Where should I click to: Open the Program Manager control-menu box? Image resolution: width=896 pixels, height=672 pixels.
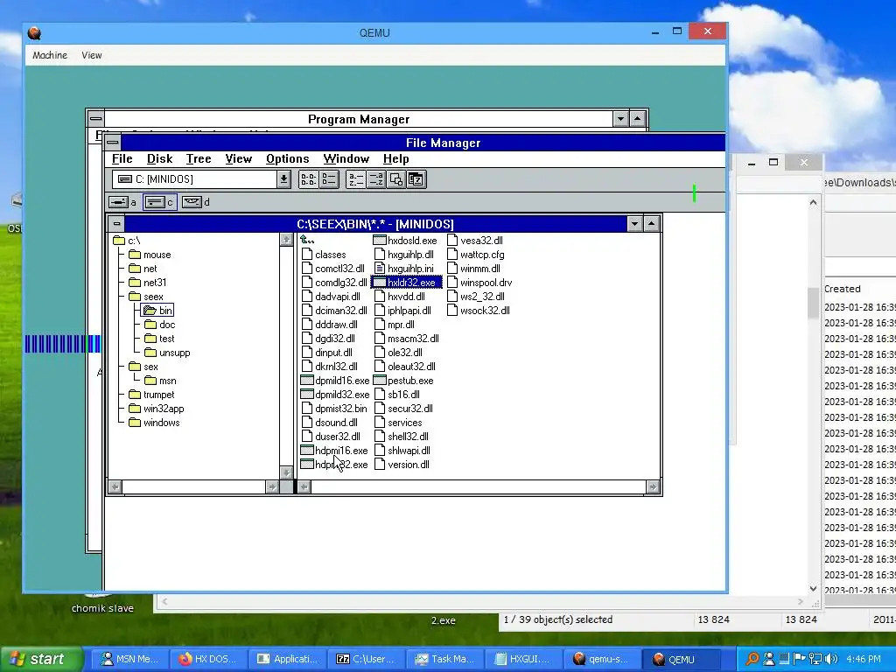coord(96,119)
